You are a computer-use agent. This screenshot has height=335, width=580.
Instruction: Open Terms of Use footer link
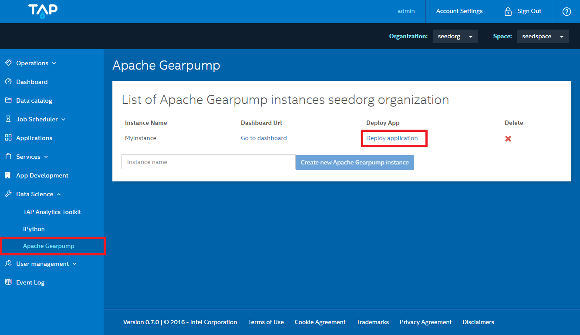[x=266, y=322]
